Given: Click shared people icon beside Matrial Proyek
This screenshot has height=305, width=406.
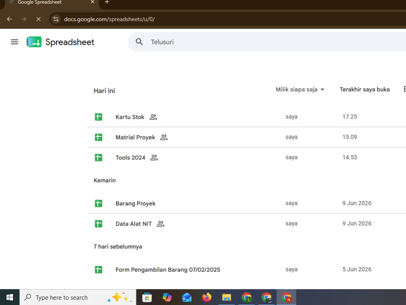Looking at the screenshot, I should 164,137.
